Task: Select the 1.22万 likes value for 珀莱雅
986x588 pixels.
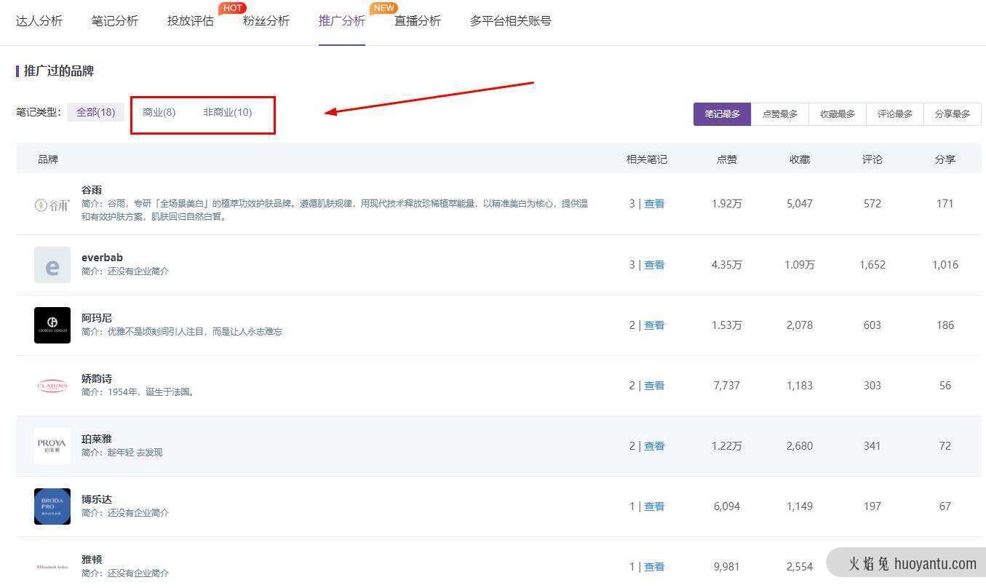Action: [x=727, y=446]
